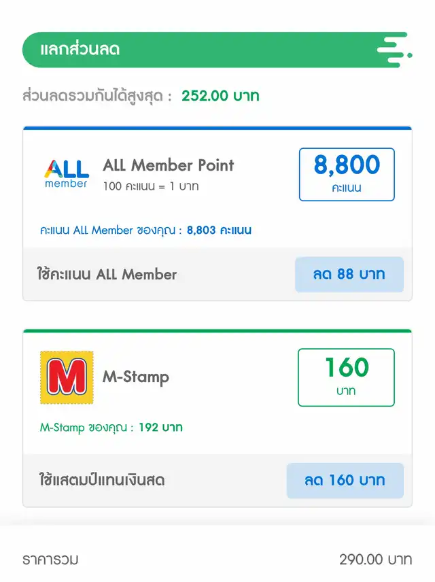Screen dimensions: 435x582
Task: Tap the 8,803 คะแนน balance value
Action: pyautogui.click(x=219, y=230)
